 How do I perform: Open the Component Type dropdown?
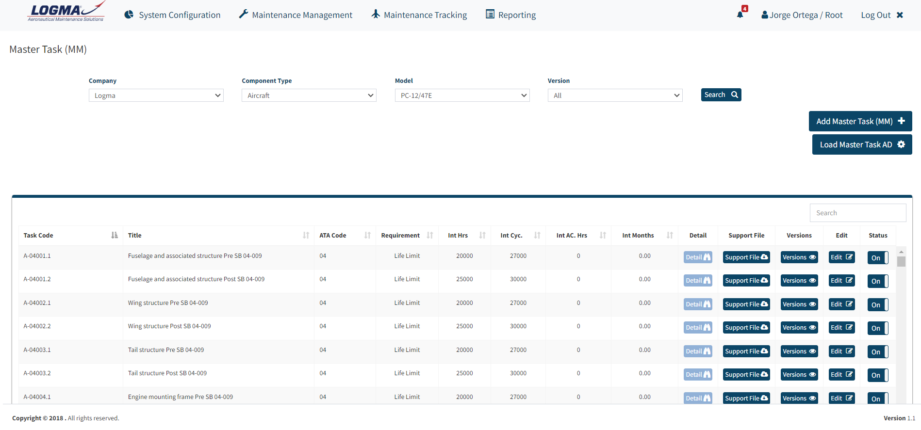309,96
